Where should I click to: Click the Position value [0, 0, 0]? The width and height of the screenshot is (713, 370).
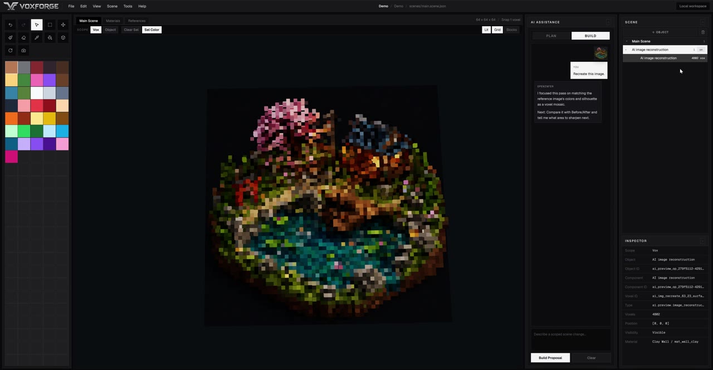tap(661, 323)
